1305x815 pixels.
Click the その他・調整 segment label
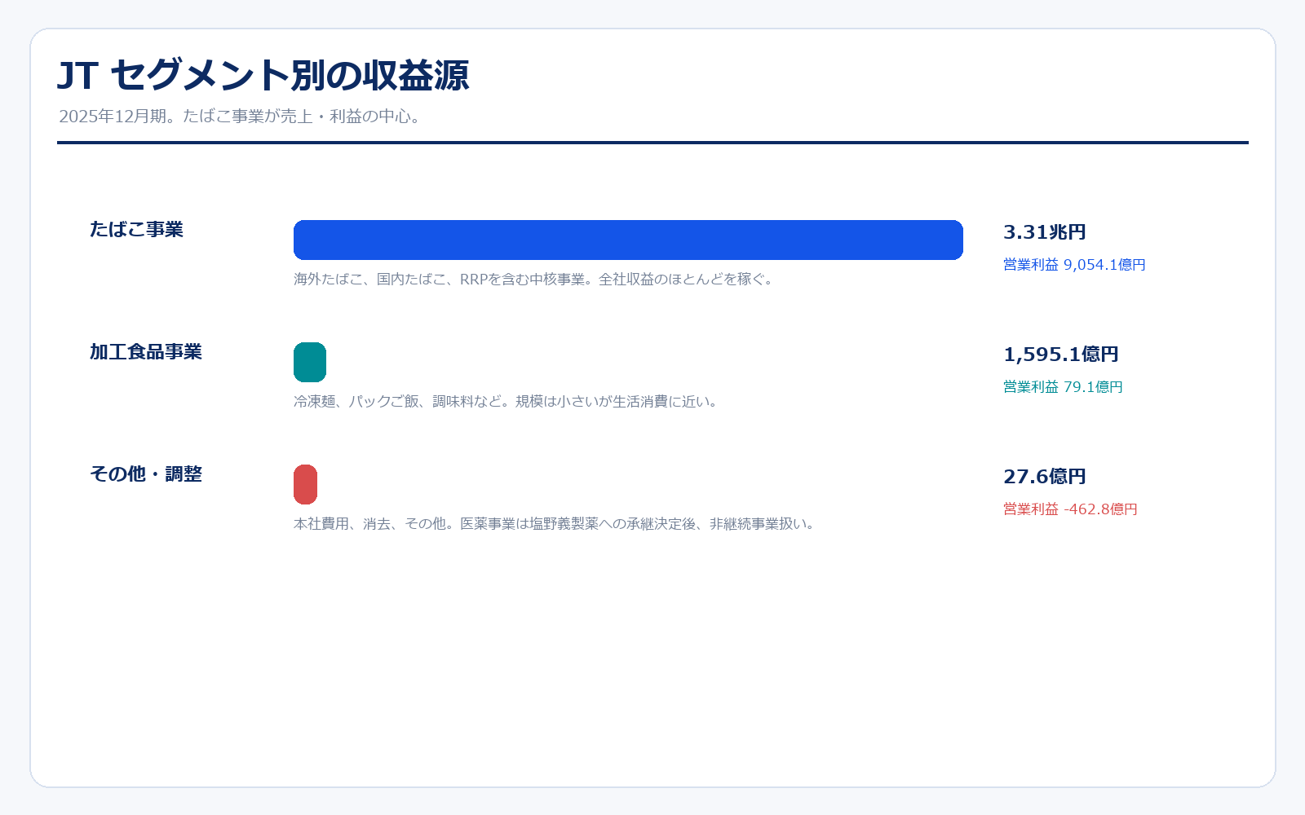pyautogui.click(x=146, y=474)
